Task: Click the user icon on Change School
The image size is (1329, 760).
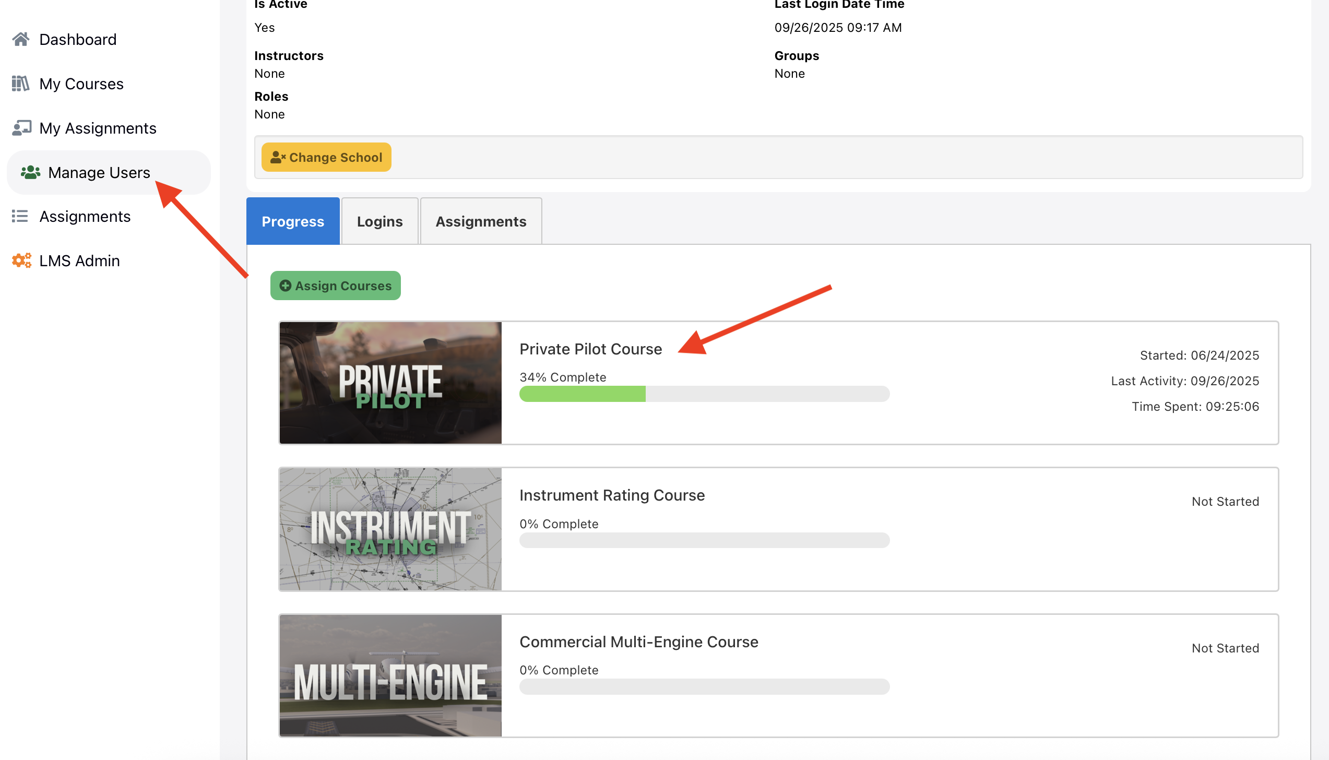Action: [278, 157]
